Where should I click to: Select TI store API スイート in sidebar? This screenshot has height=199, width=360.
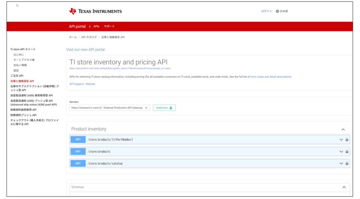pyautogui.click(x=23, y=49)
